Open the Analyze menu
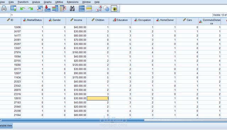This screenshot has height=130, width=227. click(36, 2)
